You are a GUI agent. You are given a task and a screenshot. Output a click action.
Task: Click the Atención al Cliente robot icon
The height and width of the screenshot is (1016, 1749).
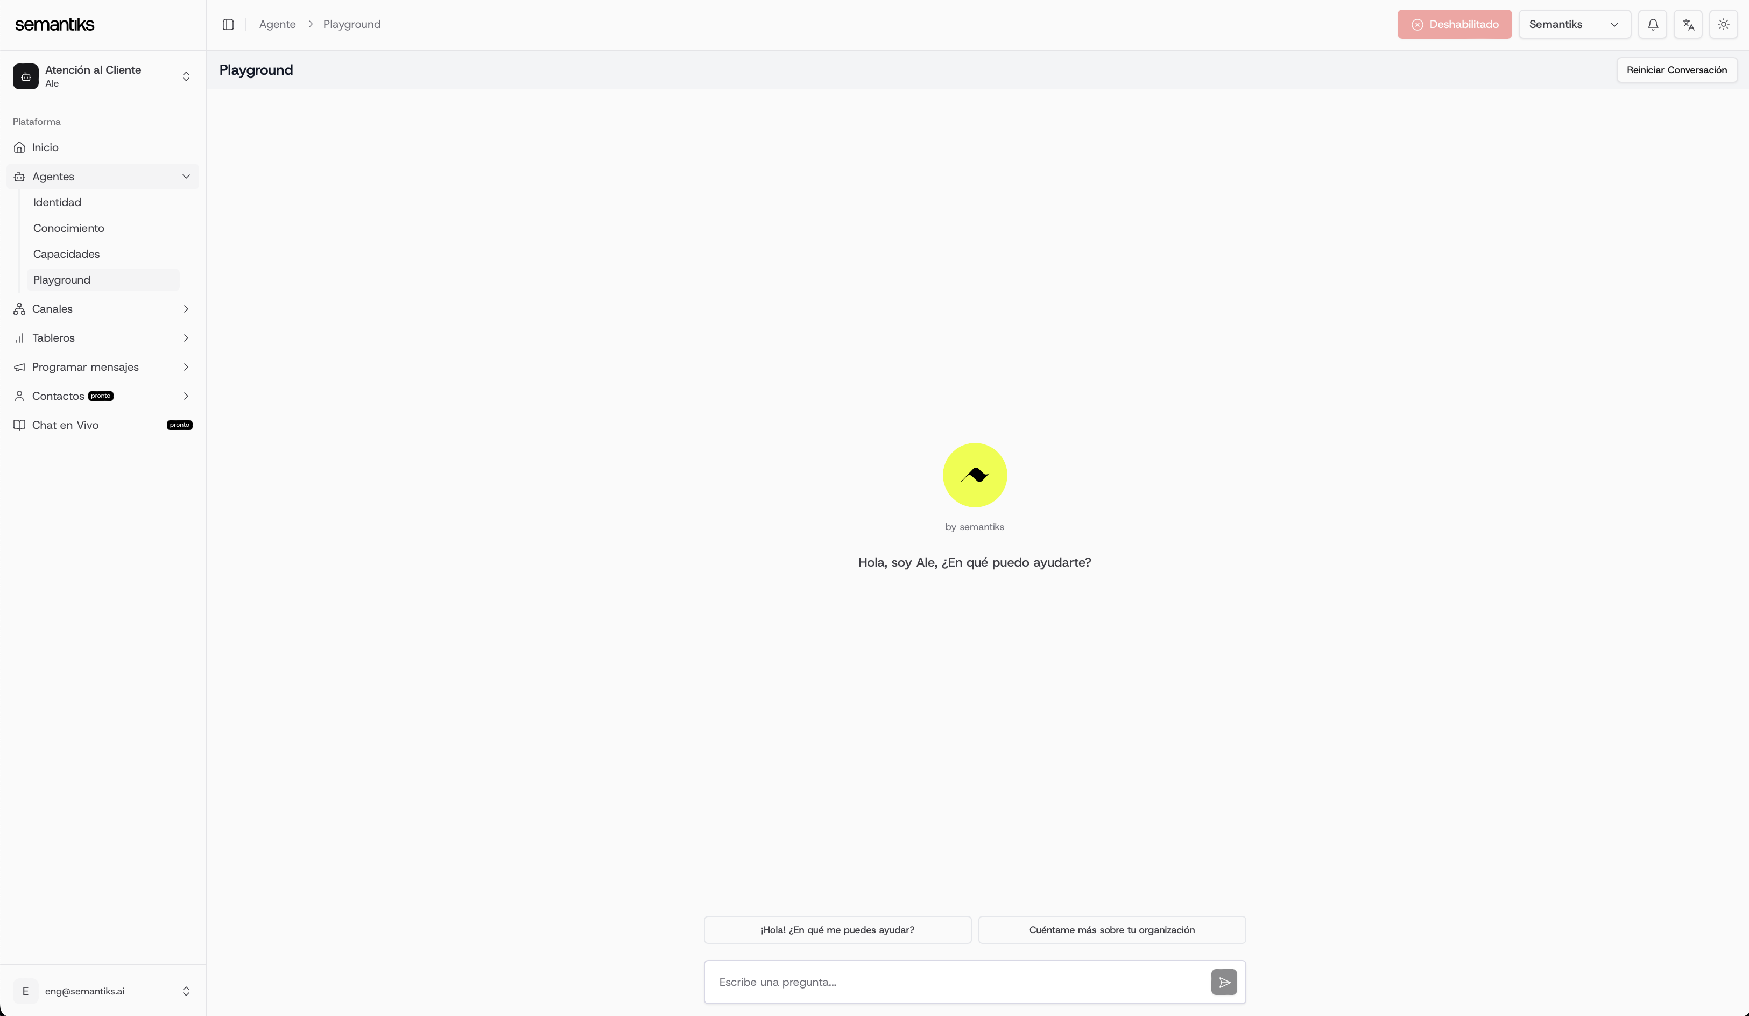26,76
